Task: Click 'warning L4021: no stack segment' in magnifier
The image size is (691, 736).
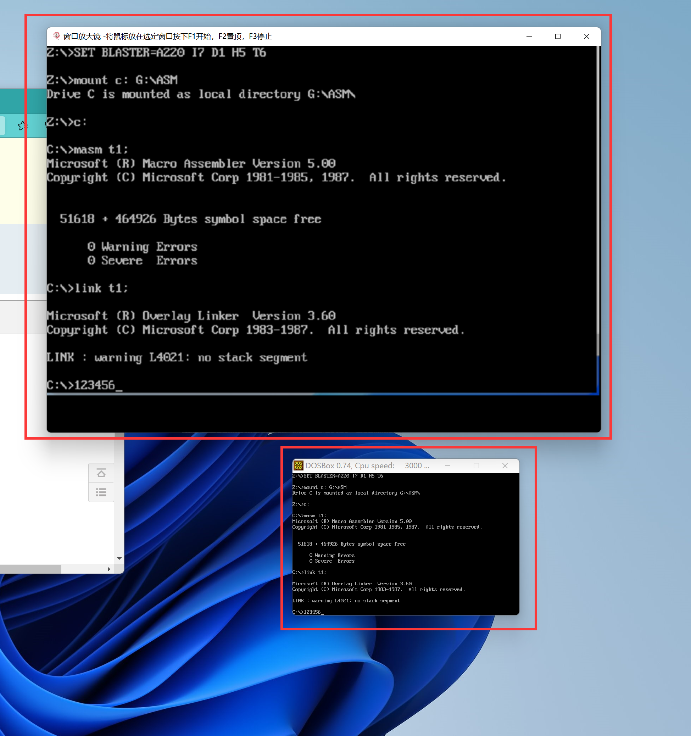Action: tap(201, 357)
